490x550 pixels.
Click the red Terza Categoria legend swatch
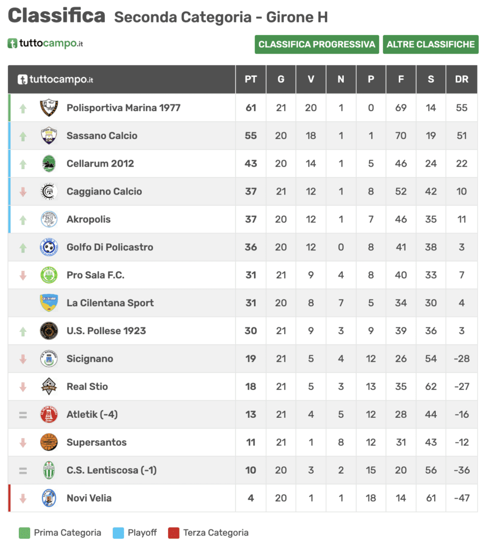pyautogui.click(x=174, y=533)
